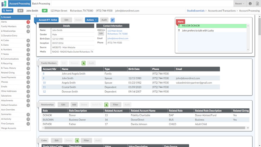The height and width of the screenshot is (147, 261).
Task: Switch to Account Processing tab
Action: [x=19, y=3]
